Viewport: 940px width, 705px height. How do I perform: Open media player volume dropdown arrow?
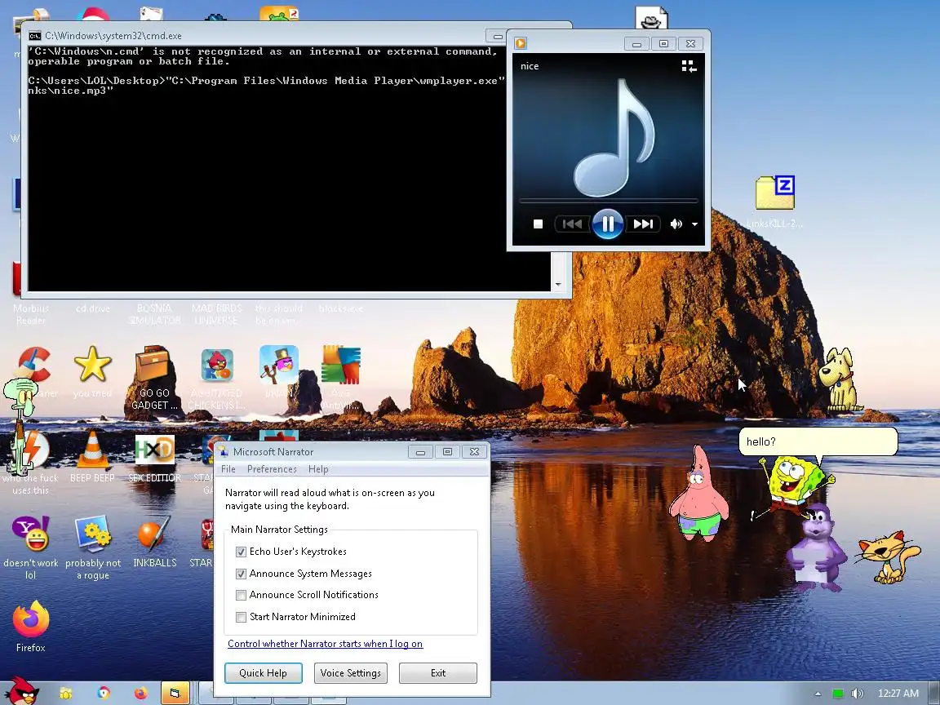(x=695, y=224)
